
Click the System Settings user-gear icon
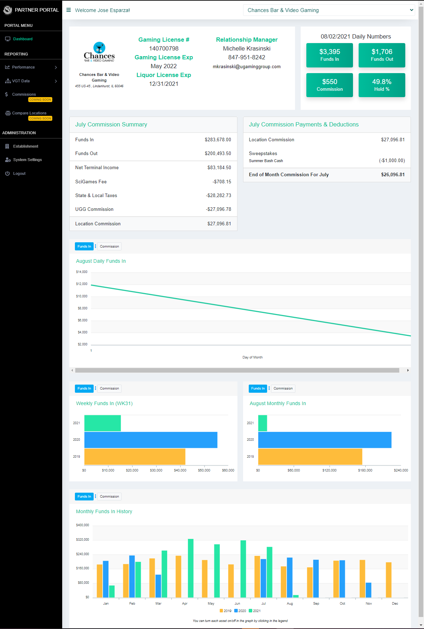8,160
